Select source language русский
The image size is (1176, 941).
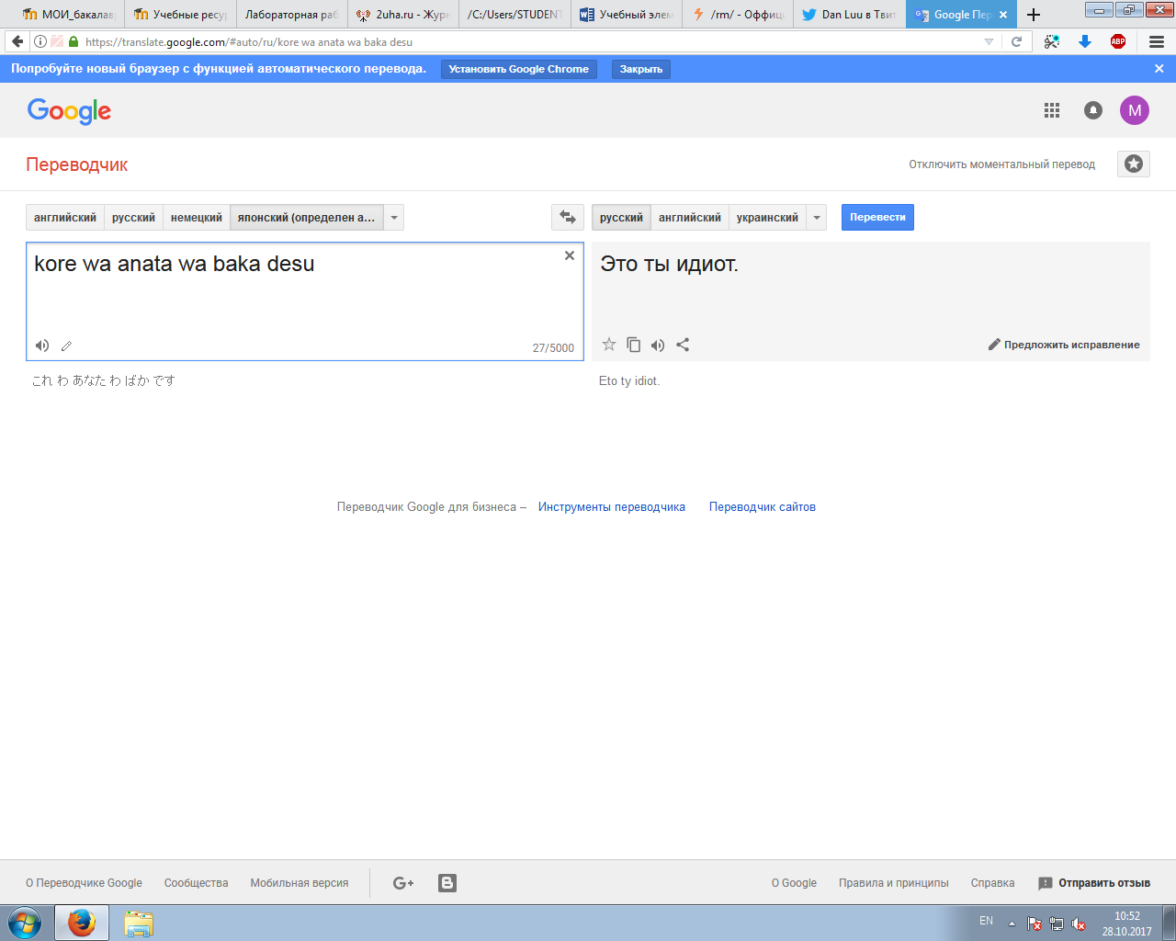pos(134,218)
